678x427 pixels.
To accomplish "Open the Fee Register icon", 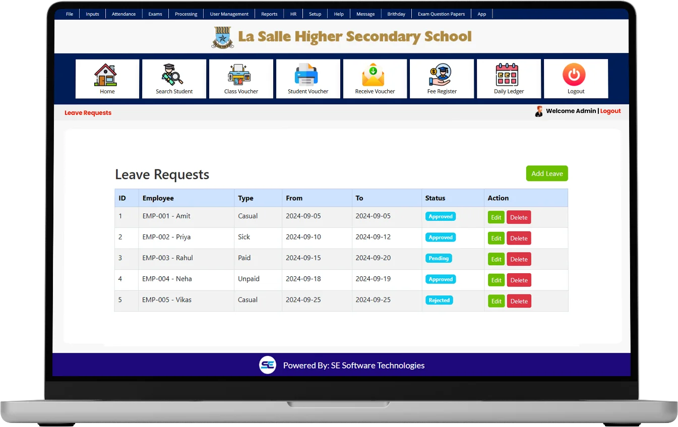I will pos(442,75).
